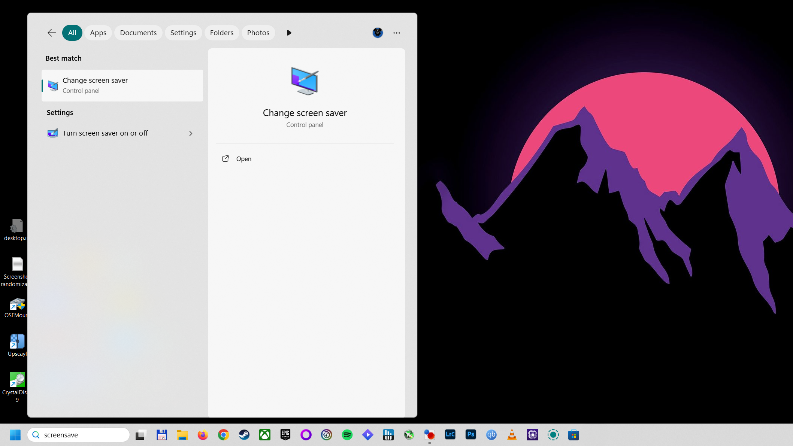793x446 pixels.
Task: Expand the Turn screen saver on or off chevron
Action: click(191, 133)
